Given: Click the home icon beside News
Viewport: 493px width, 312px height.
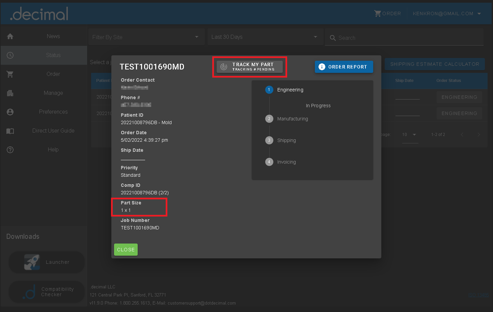Looking at the screenshot, I should pos(10,36).
